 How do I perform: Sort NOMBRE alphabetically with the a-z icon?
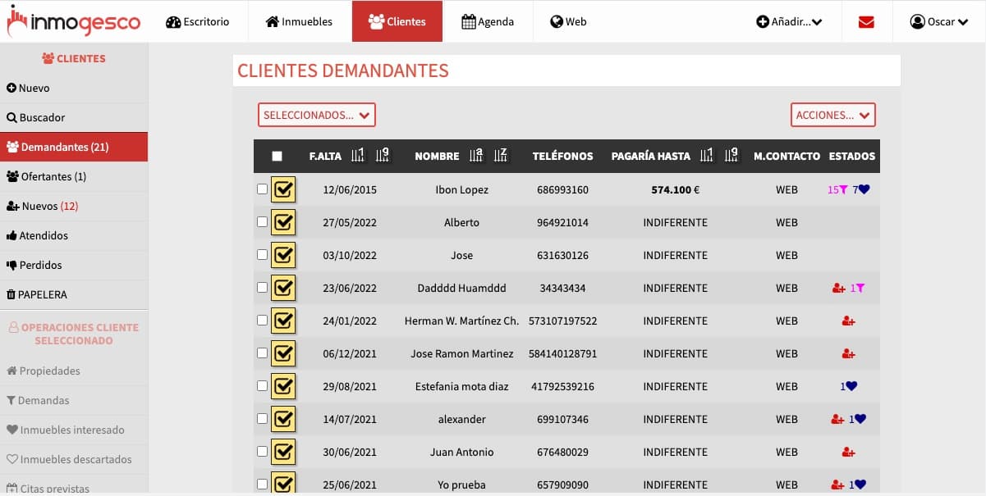(x=477, y=156)
